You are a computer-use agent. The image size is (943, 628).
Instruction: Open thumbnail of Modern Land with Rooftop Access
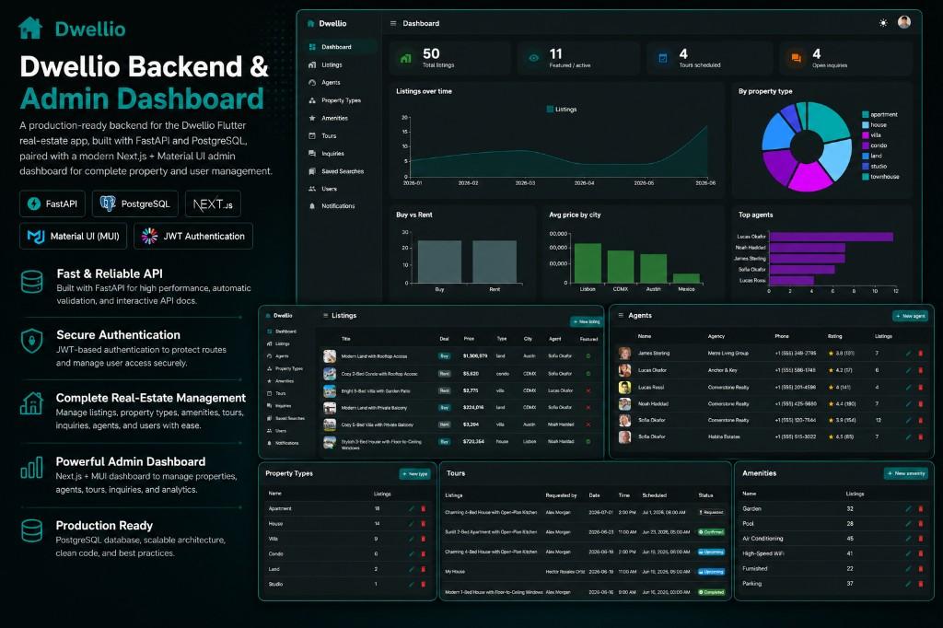click(330, 356)
